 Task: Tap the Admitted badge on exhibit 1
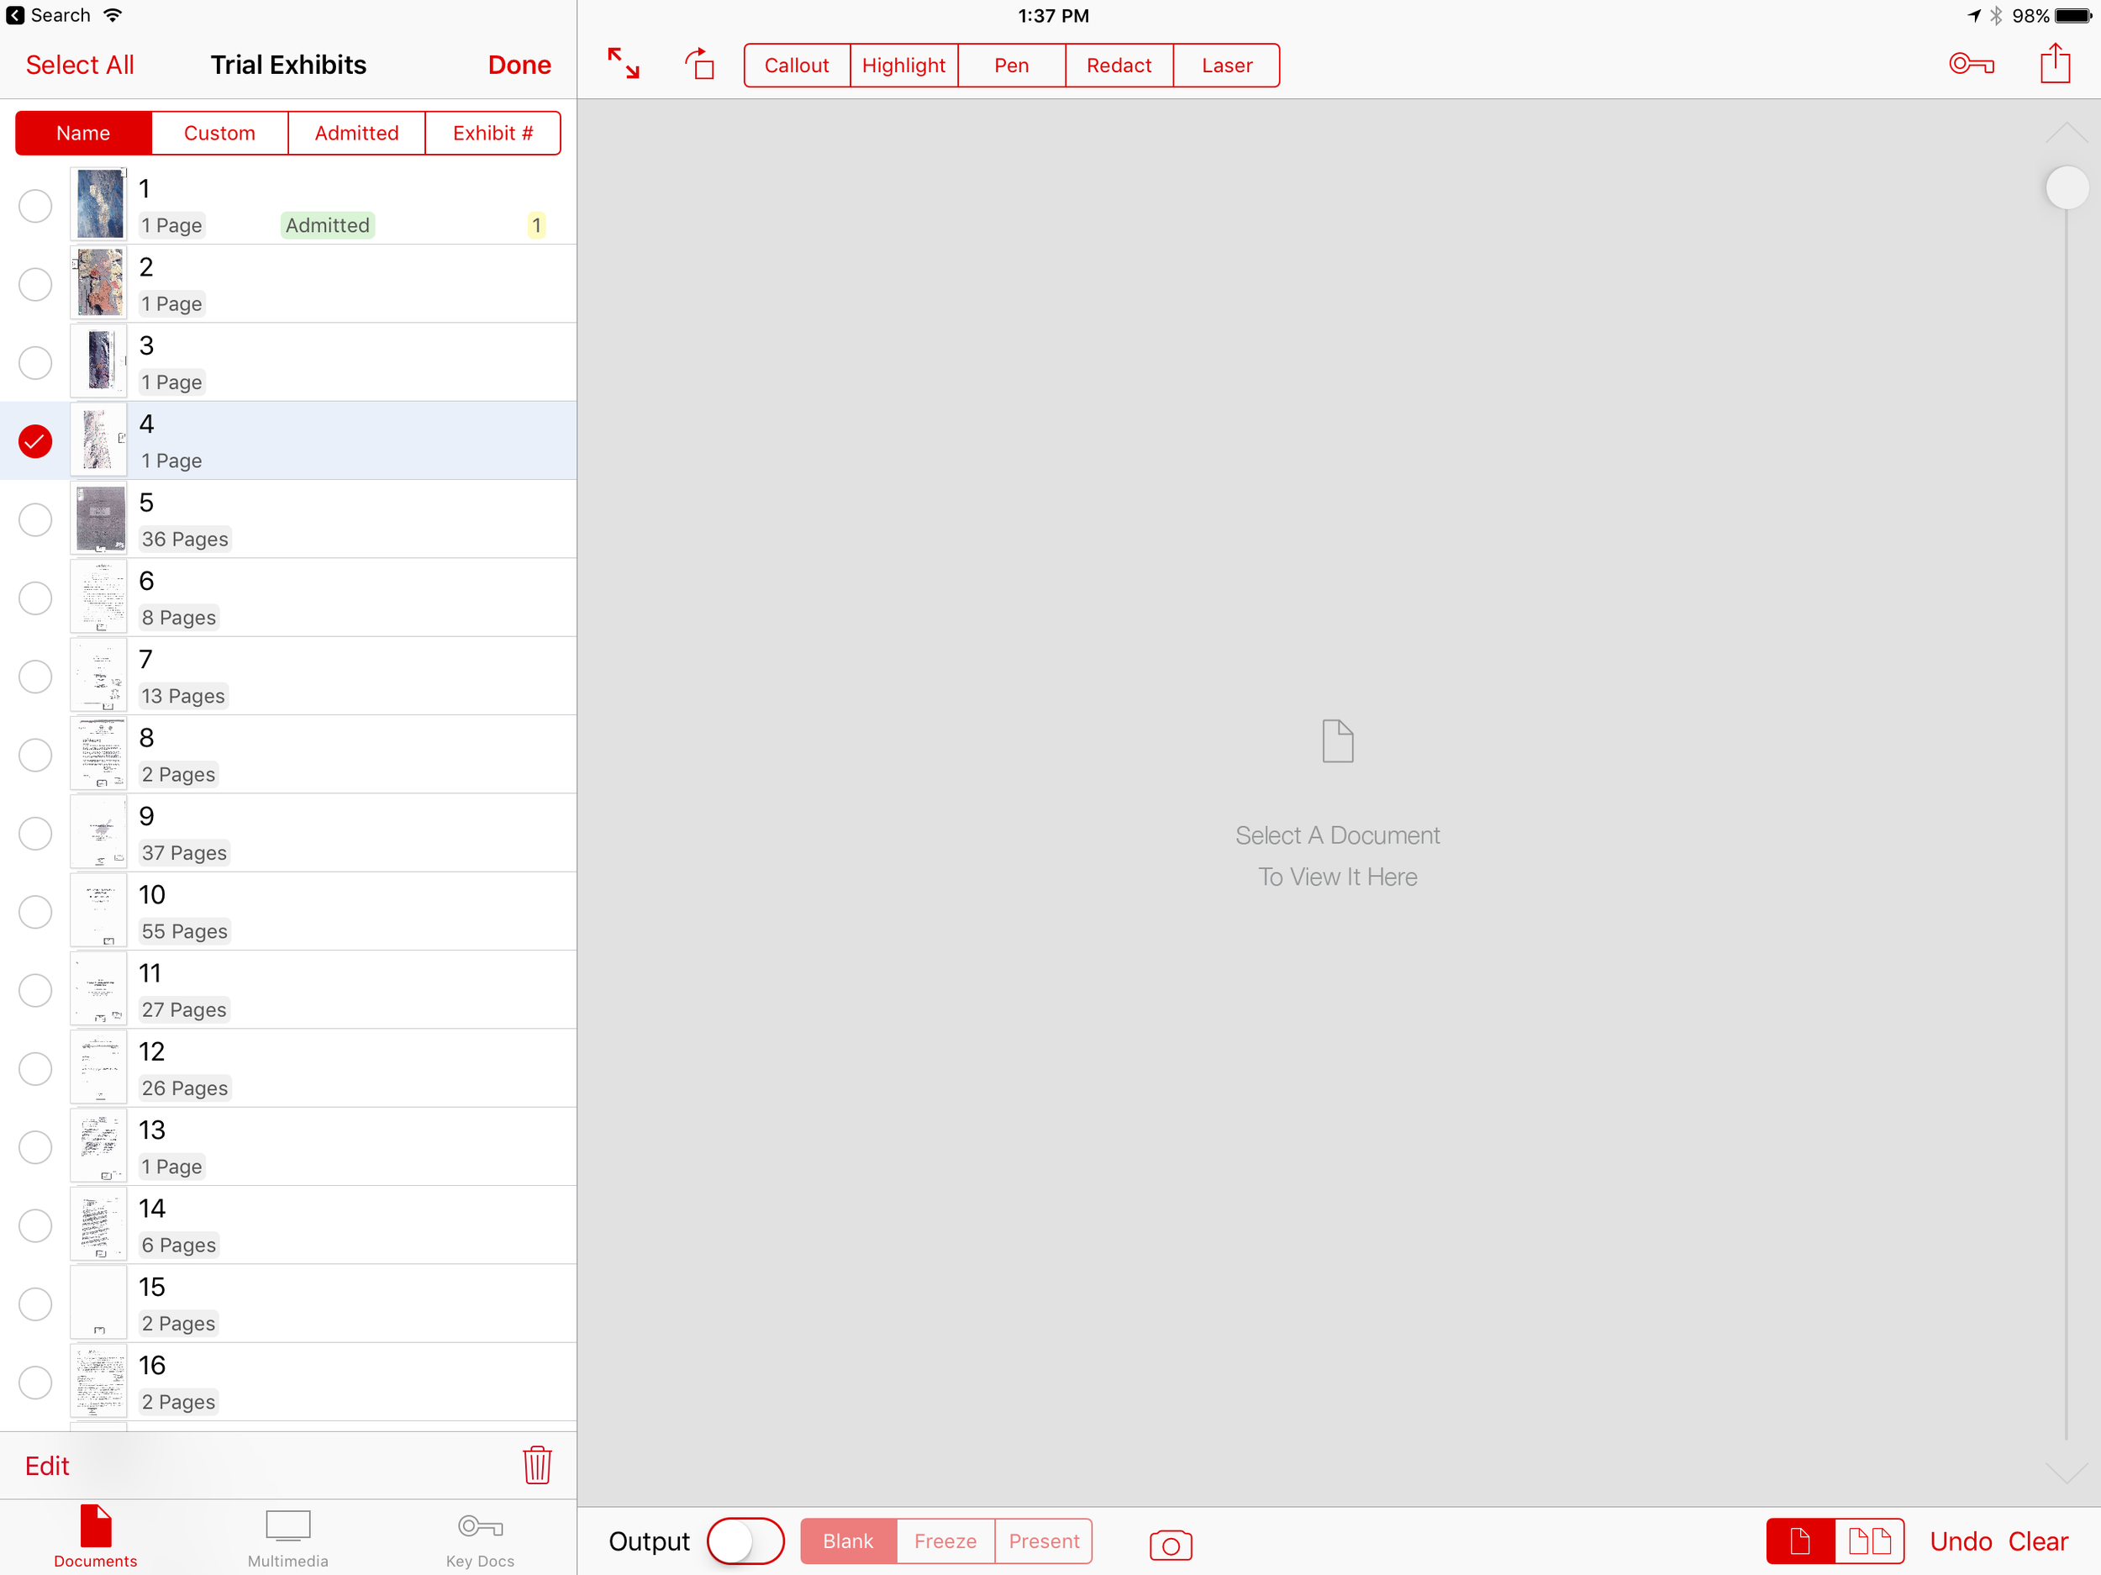click(x=328, y=225)
